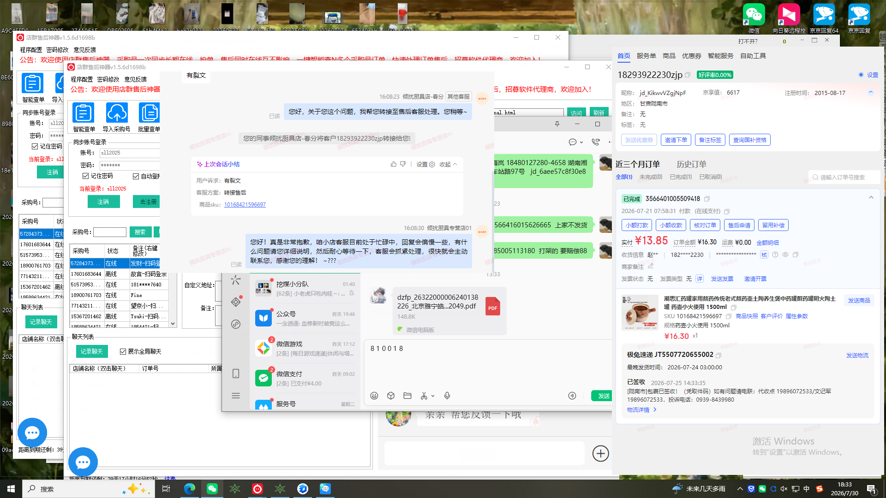This screenshot has width=886, height=498.
Task: Open 程序配置 menu in front window
Action: [82, 79]
